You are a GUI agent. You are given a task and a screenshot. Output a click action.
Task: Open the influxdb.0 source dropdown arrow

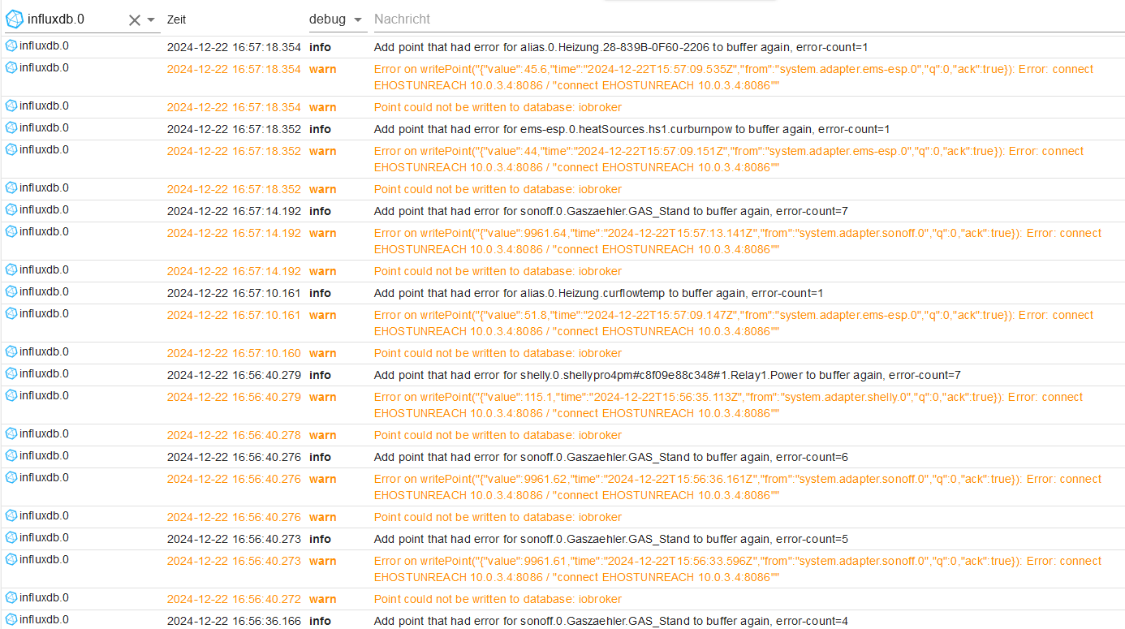151,20
